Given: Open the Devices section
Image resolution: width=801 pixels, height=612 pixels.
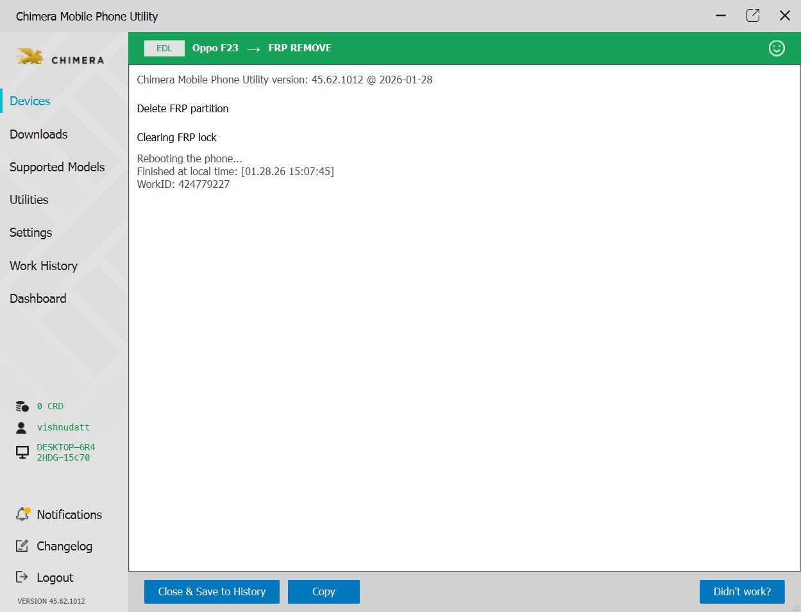Looking at the screenshot, I should point(30,101).
